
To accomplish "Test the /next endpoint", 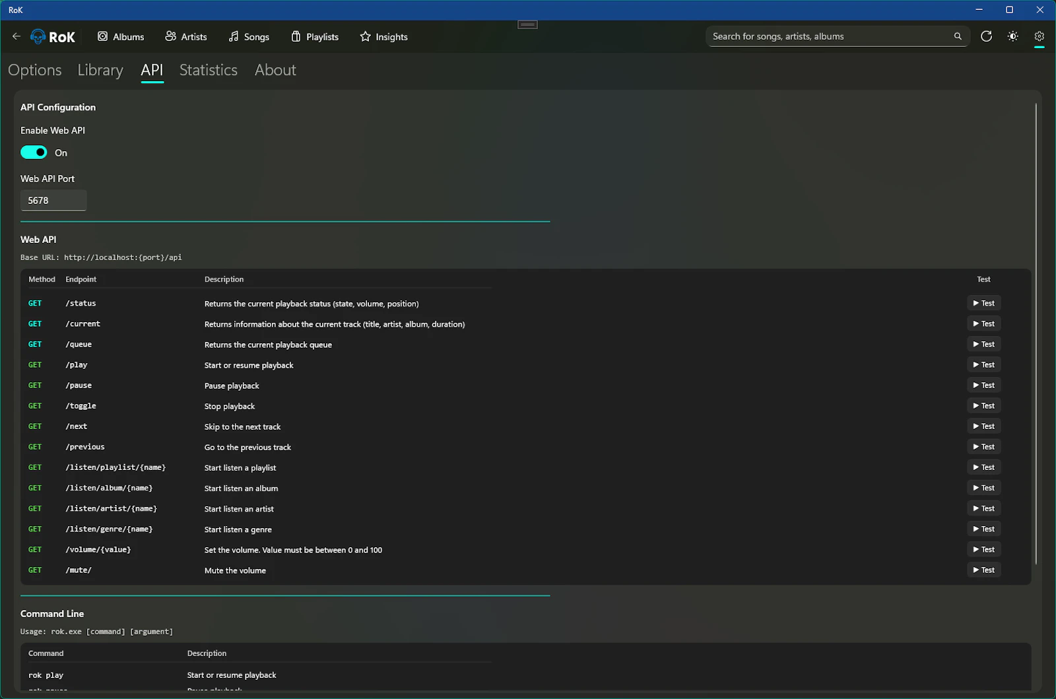I will (x=983, y=426).
